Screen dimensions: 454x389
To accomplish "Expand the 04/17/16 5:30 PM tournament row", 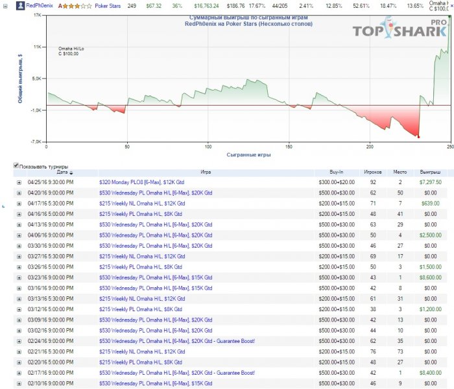I will pyautogui.click(x=19, y=204).
